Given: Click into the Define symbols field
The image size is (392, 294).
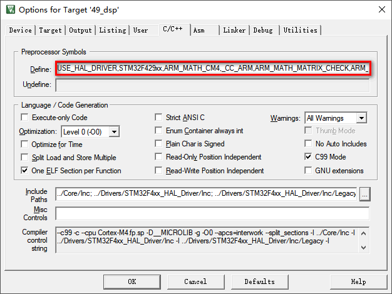Looking at the screenshot, I should click(x=214, y=68).
